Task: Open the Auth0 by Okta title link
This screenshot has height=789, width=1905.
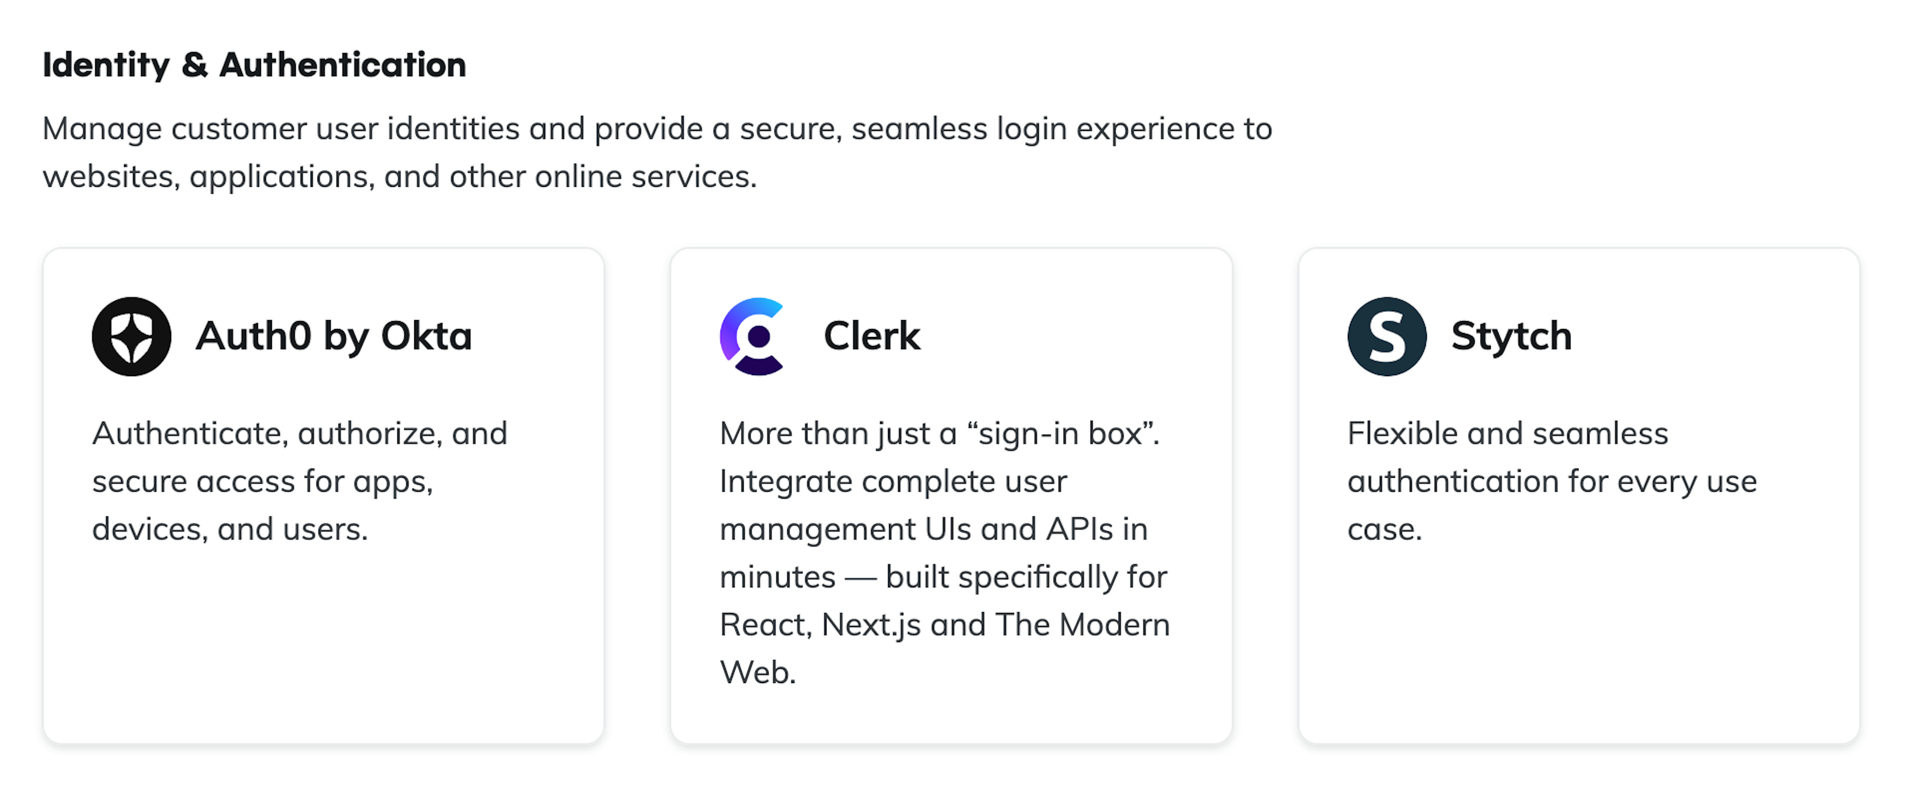Action: click(x=333, y=336)
